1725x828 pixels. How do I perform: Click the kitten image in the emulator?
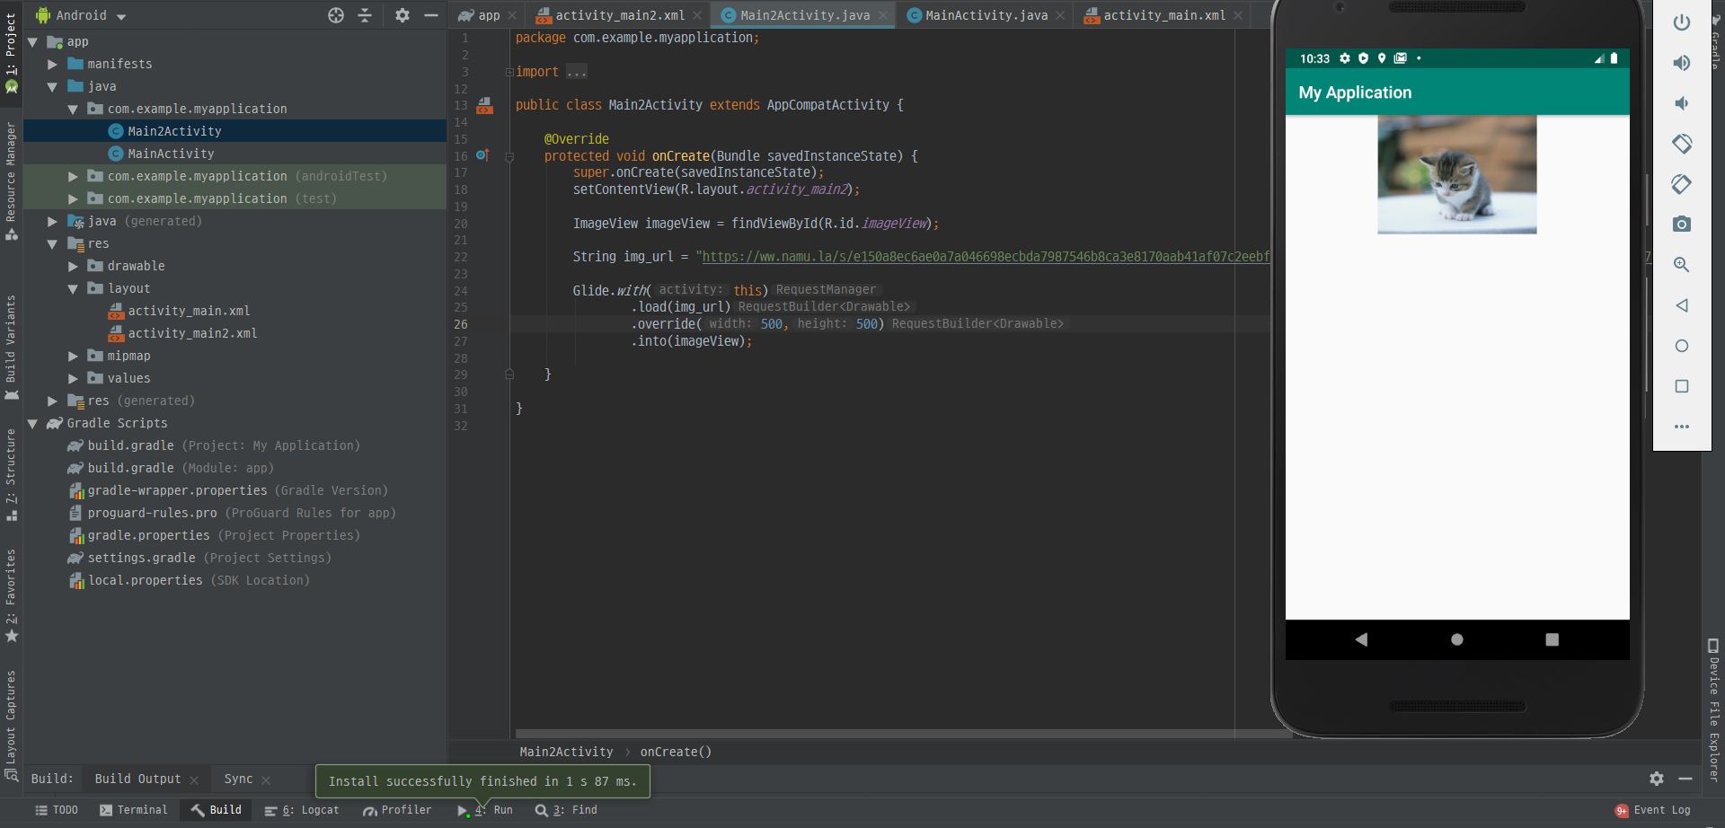1457,174
